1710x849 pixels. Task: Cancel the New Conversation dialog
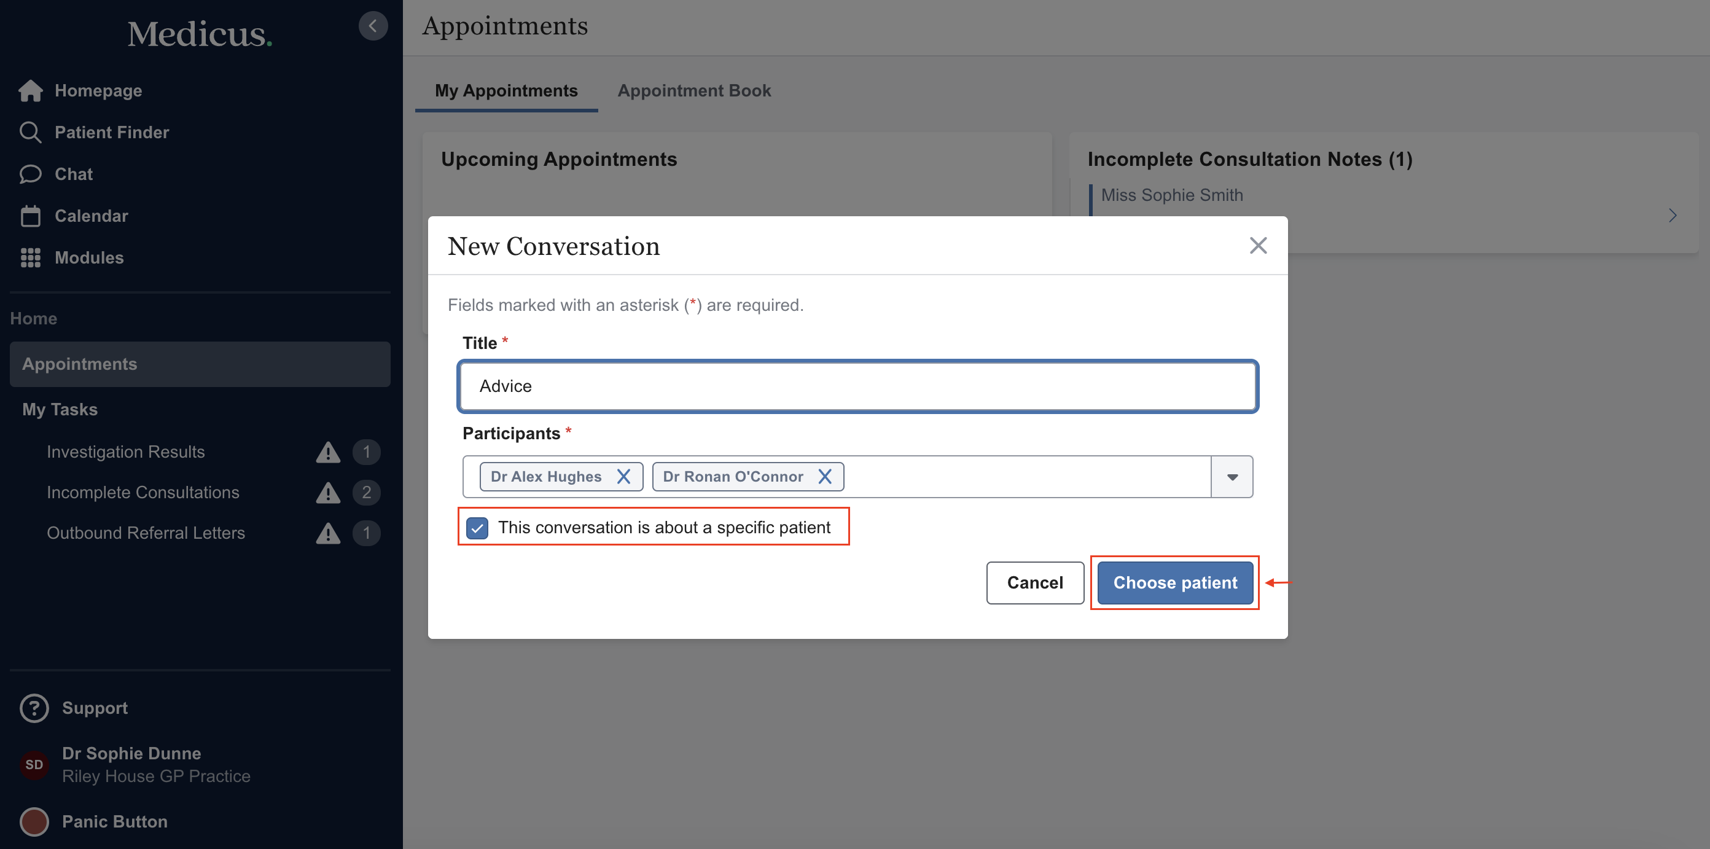[x=1034, y=582]
